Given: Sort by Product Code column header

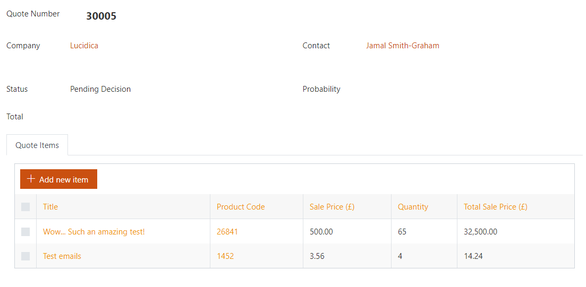Looking at the screenshot, I should click(x=241, y=207).
